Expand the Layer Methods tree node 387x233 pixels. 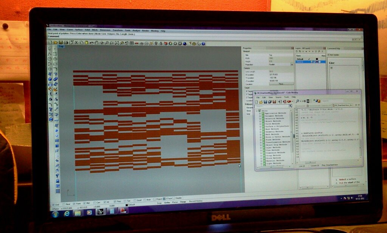[260, 147]
